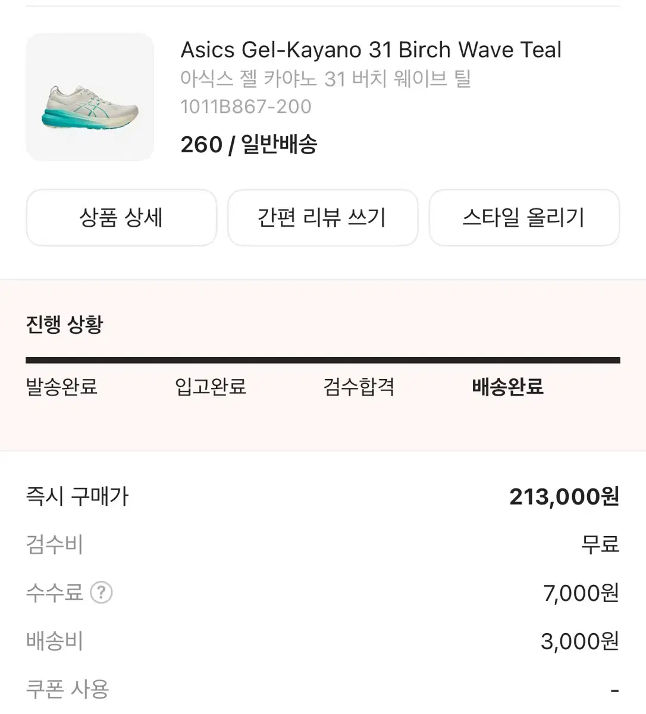Screen dimensions: 646x714
Task: Select the 발송완료 progress step
Action: [x=62, y=387]
